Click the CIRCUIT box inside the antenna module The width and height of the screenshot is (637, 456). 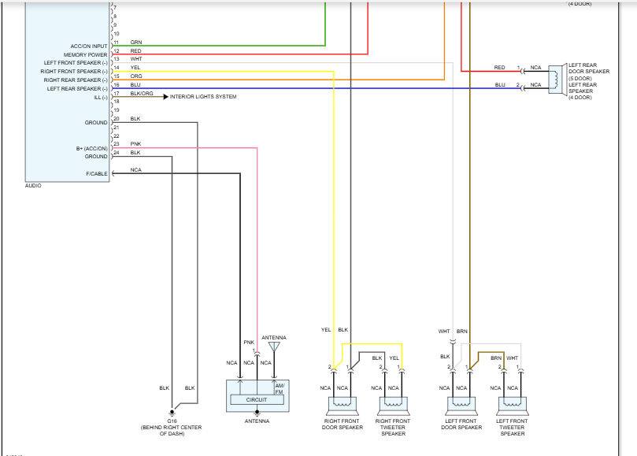pos(257,399)
